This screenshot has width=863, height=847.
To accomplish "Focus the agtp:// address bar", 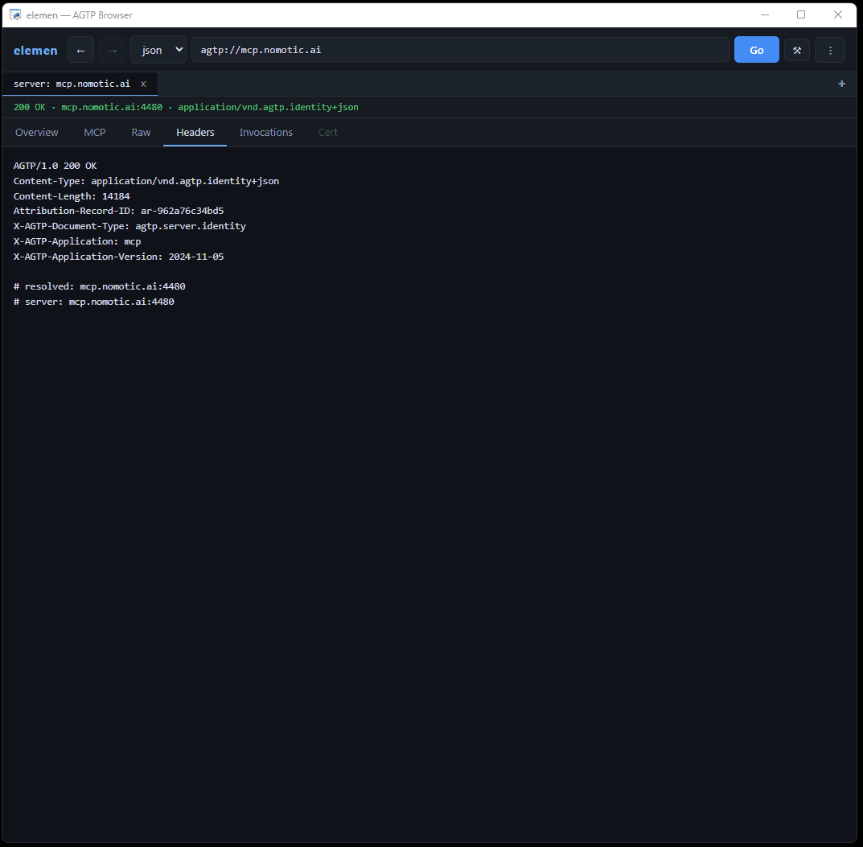I will tap(460, 50).
